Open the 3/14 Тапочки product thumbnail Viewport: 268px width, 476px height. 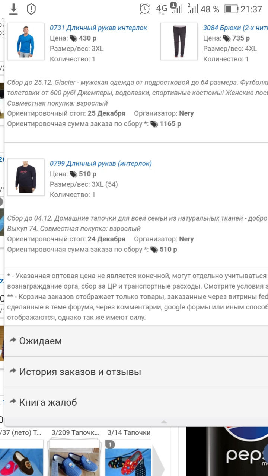tap(128, 457)
